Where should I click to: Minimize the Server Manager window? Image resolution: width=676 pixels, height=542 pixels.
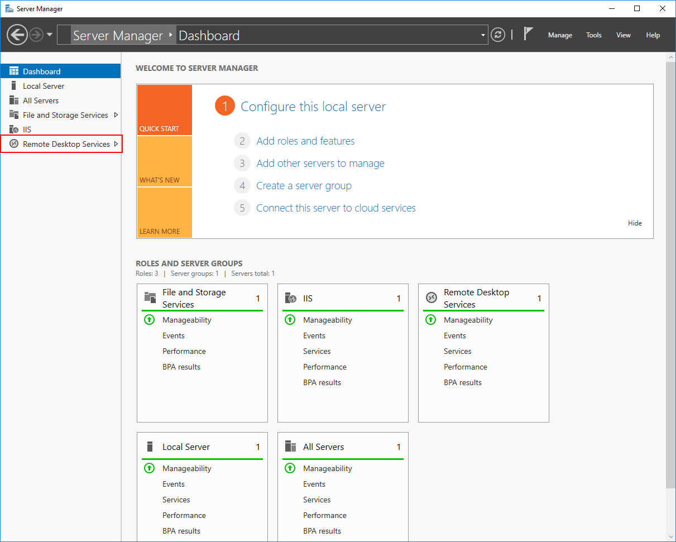[x=612, y=8]
